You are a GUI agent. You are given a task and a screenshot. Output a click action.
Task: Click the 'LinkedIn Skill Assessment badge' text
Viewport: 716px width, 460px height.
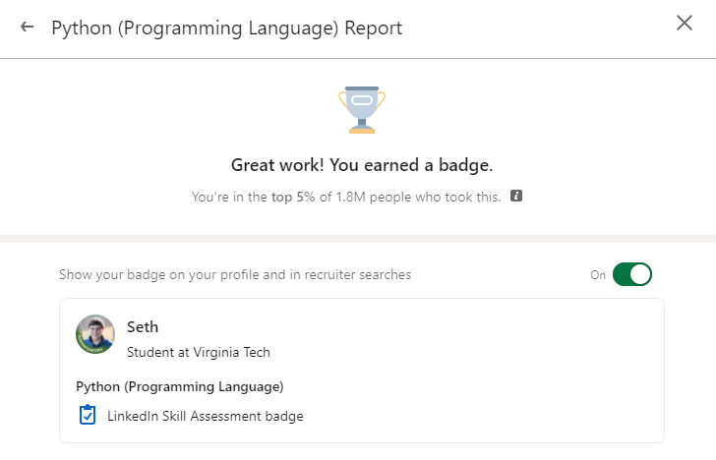[x=205, y=416]
